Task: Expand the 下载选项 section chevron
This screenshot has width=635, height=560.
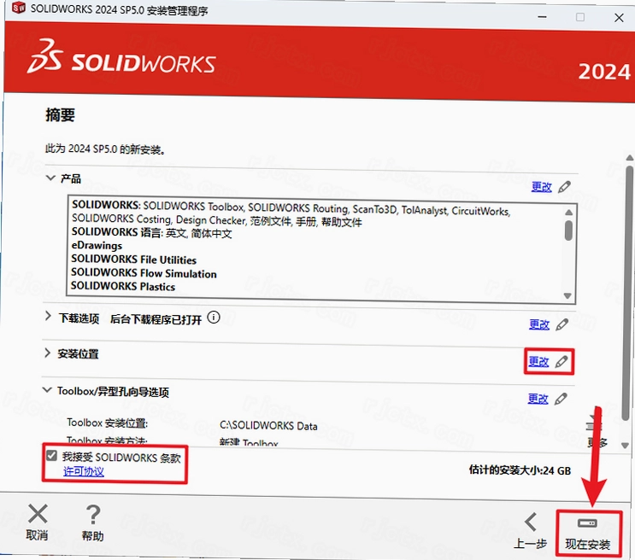Action: click(48, 316)
